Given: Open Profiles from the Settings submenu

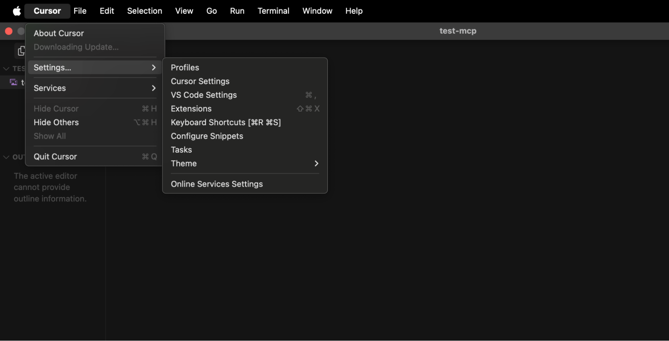Looking at the screenshot, I should pos(245,68).
